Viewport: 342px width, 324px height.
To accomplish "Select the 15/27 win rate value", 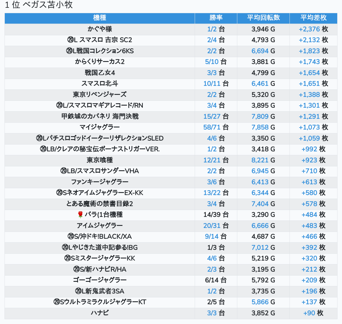I will pyautogui.click(x=216, y=116).
